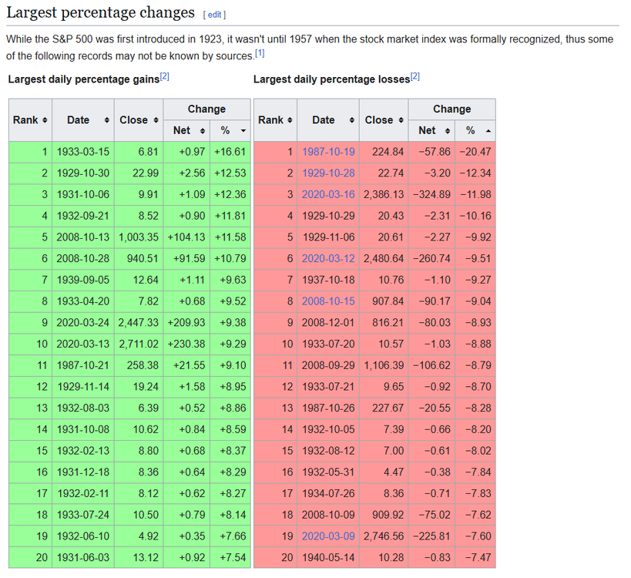Click the 1,003.35 close value
631x578 pixels.
[x=139, y=237]
